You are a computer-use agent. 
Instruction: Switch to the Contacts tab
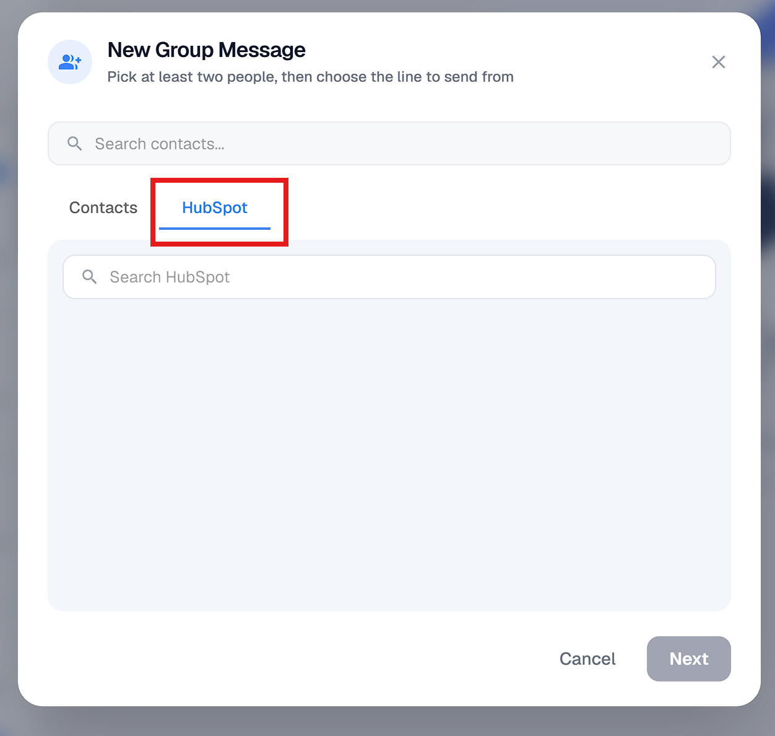tap(103, 208)
